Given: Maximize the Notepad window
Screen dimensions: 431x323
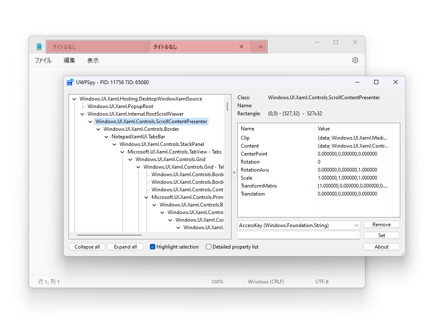Looking at the screenshot, I should click(x=336, y=42).
